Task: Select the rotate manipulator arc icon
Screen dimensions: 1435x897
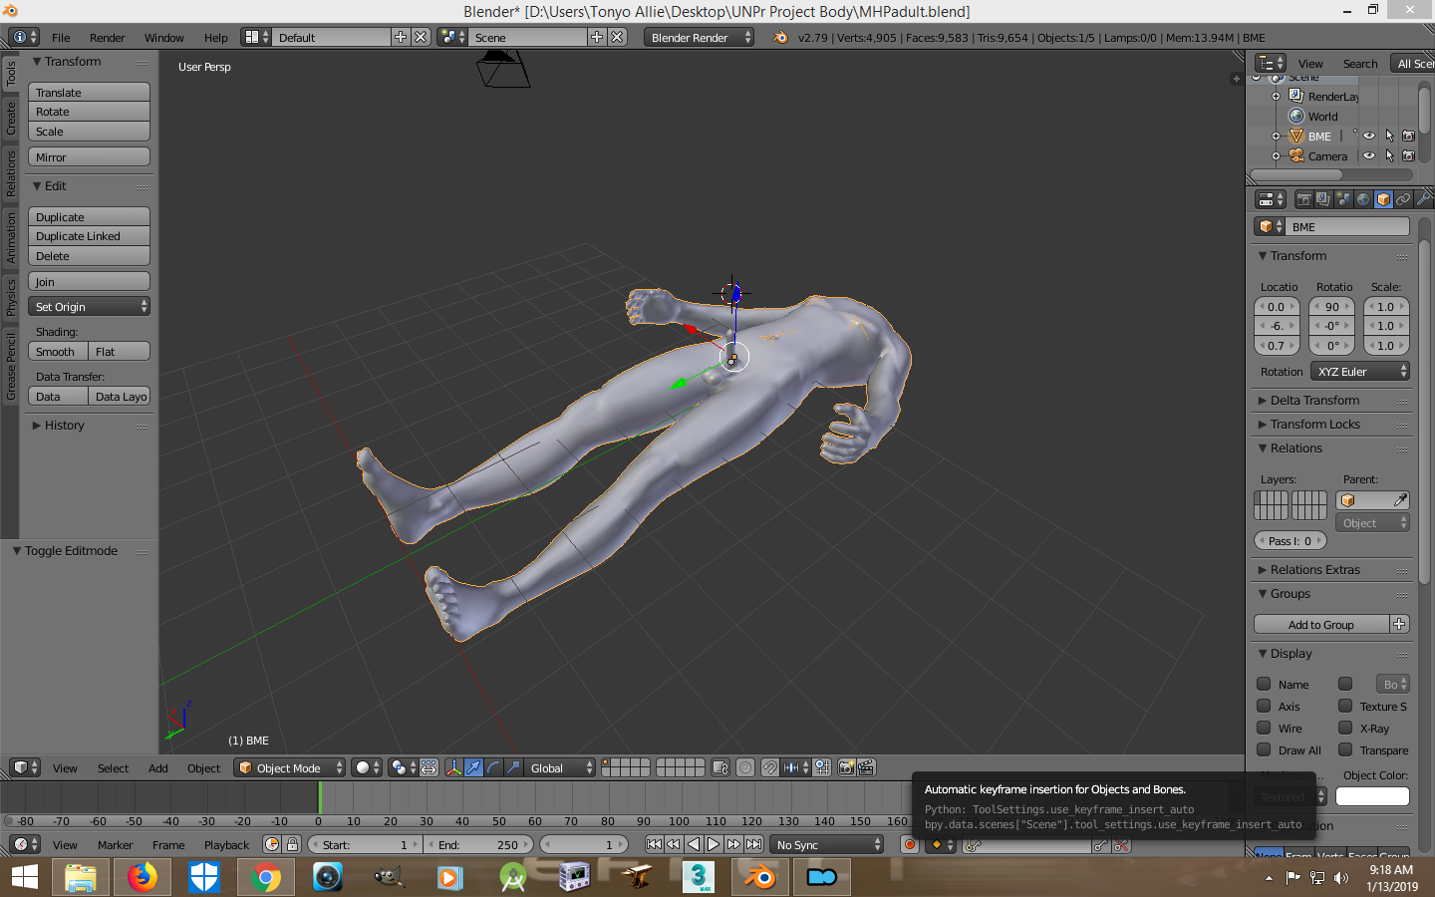Action: pos(493,767)
